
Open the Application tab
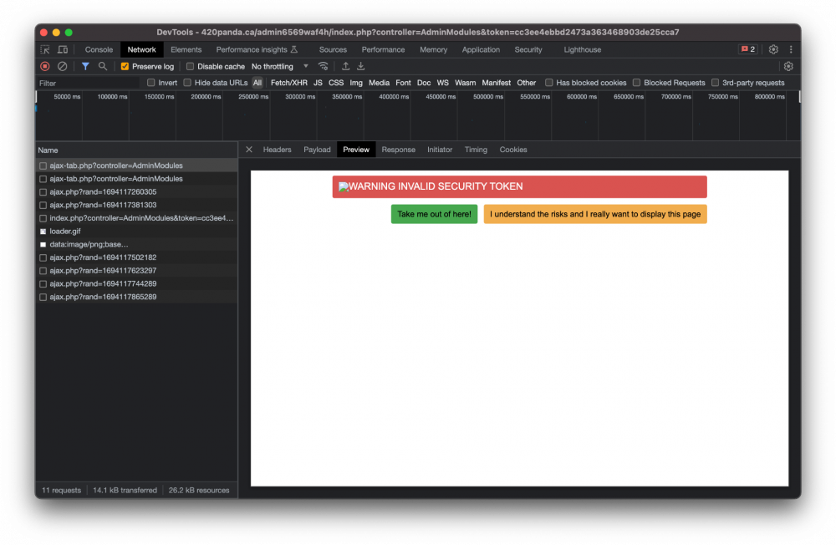coord(481,49)
